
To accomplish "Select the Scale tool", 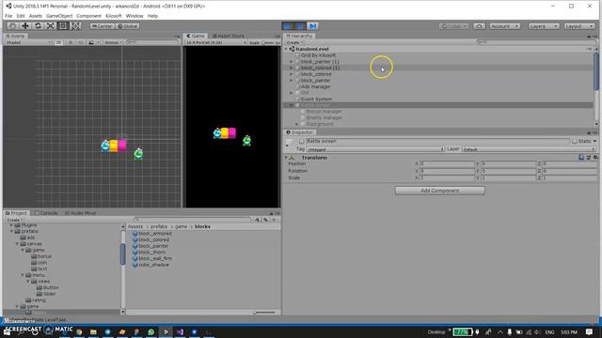I will [50, 26].
